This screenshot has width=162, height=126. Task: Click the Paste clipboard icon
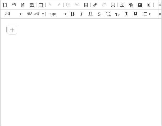click(x=86, y=5)
